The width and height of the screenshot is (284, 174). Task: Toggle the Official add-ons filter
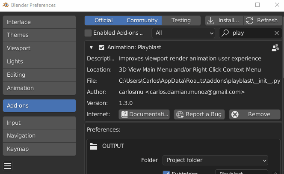104,20
